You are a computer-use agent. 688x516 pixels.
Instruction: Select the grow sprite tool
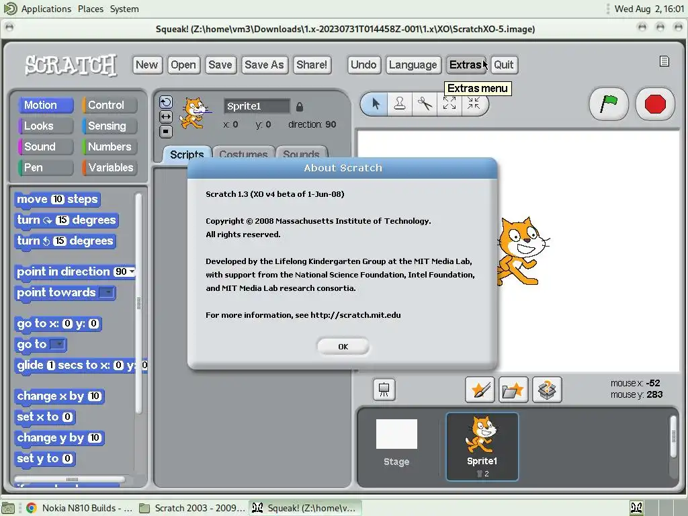[x=449, y=103]
